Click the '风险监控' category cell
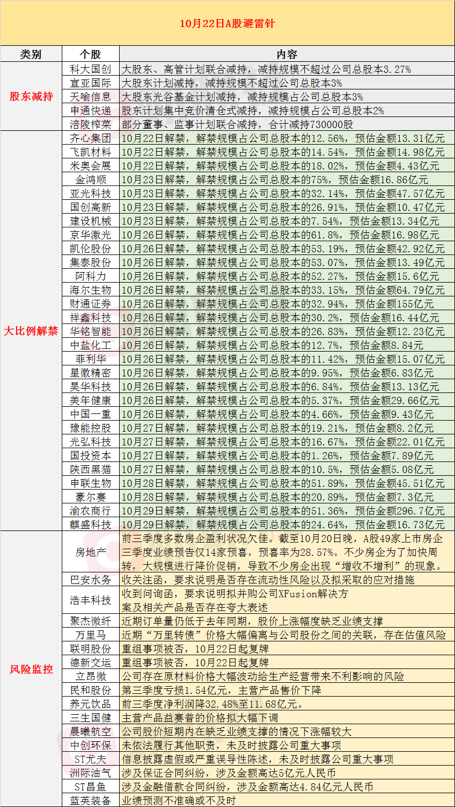The width and height of the screenshot is (455, 807). coord(31,669)
